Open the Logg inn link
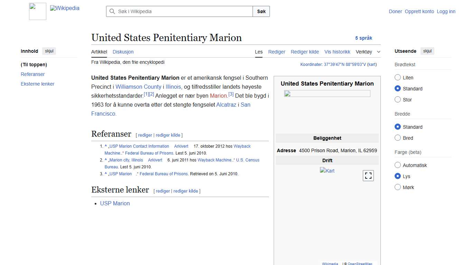Screen dimensions: 472x265 446,11
